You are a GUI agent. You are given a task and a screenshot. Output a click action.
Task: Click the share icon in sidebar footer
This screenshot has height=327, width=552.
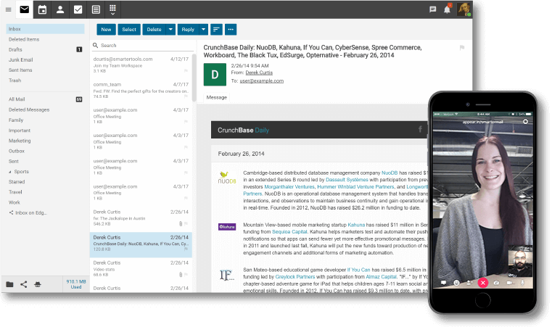tap(24, 284)
